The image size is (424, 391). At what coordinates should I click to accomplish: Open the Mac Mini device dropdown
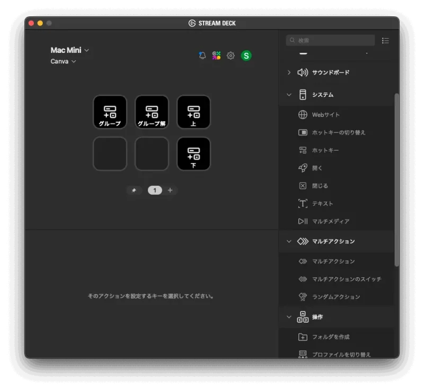(70, 50)
